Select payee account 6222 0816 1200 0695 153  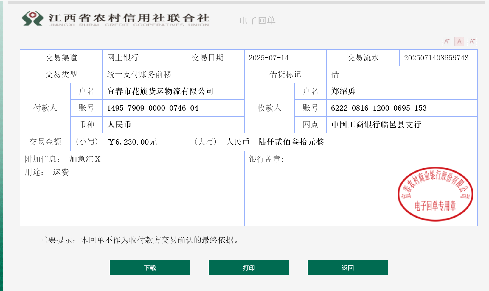(x=379, y=108)
